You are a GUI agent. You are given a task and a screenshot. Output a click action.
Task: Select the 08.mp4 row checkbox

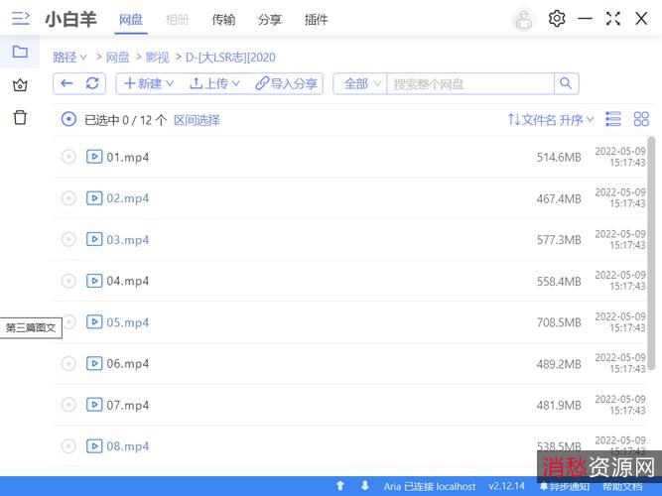[68, 446]
